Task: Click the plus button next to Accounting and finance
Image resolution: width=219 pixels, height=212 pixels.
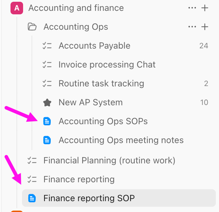Action: (205, 8)
